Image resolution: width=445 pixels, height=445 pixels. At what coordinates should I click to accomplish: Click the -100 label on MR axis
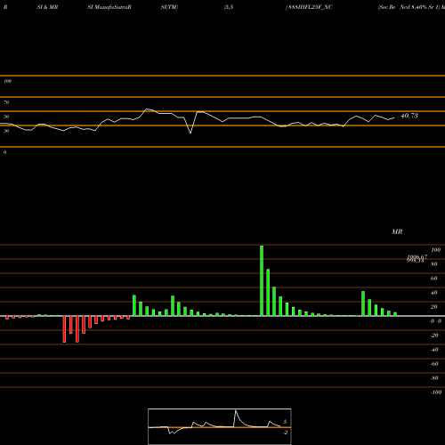436,392
